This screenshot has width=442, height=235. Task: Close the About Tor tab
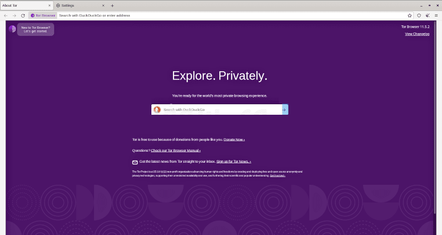click(x=50, y=6)
